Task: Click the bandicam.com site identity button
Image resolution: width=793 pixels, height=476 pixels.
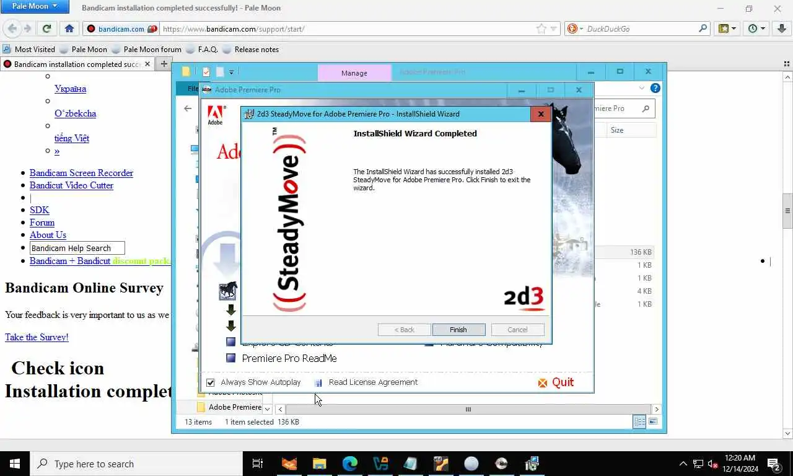Action: point(121,29)
